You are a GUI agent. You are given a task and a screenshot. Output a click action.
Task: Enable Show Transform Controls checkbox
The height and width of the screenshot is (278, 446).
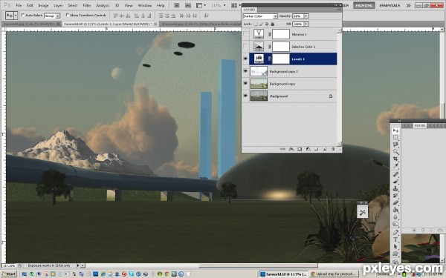pos(68,15)
